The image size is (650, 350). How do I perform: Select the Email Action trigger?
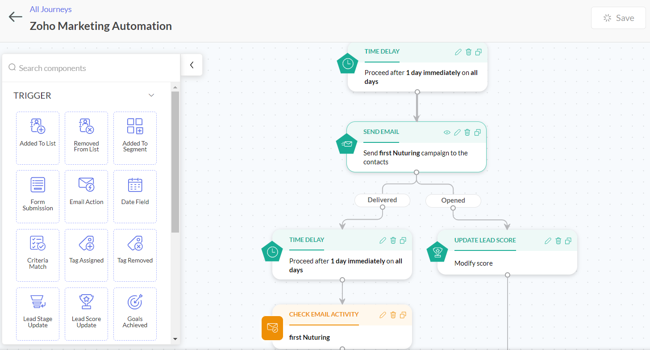pos(86,196)
